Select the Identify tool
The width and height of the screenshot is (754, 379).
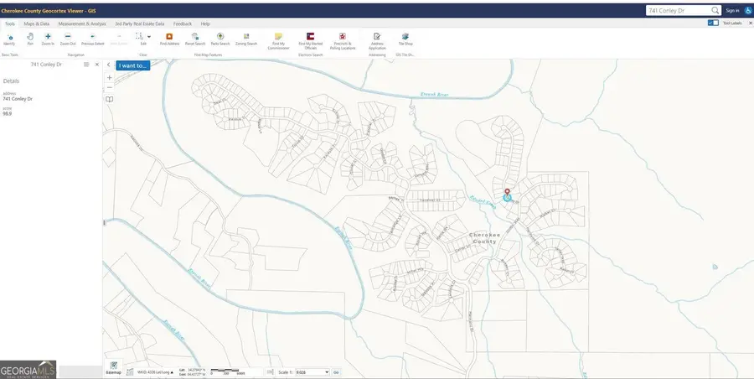tap(9, 39)
